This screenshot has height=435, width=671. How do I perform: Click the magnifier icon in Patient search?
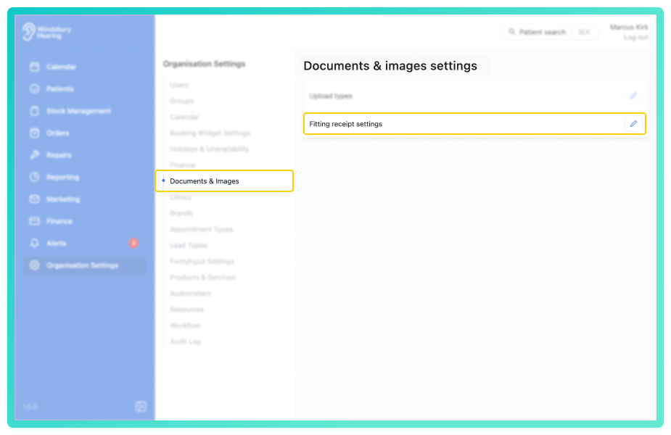coord(512,32)
